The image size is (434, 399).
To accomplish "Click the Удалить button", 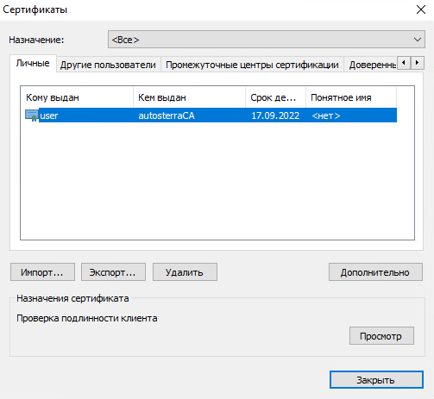I will (185, 272).
